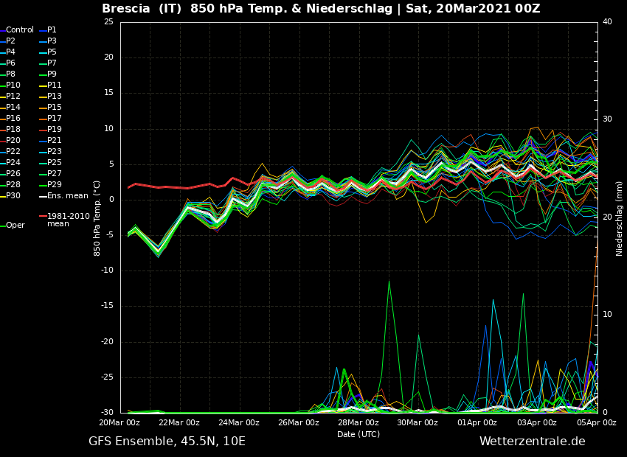This screenshot has height=457, width=627.
Task: Click the 28Mar 00z date tick label
Action: pos(358,423)
